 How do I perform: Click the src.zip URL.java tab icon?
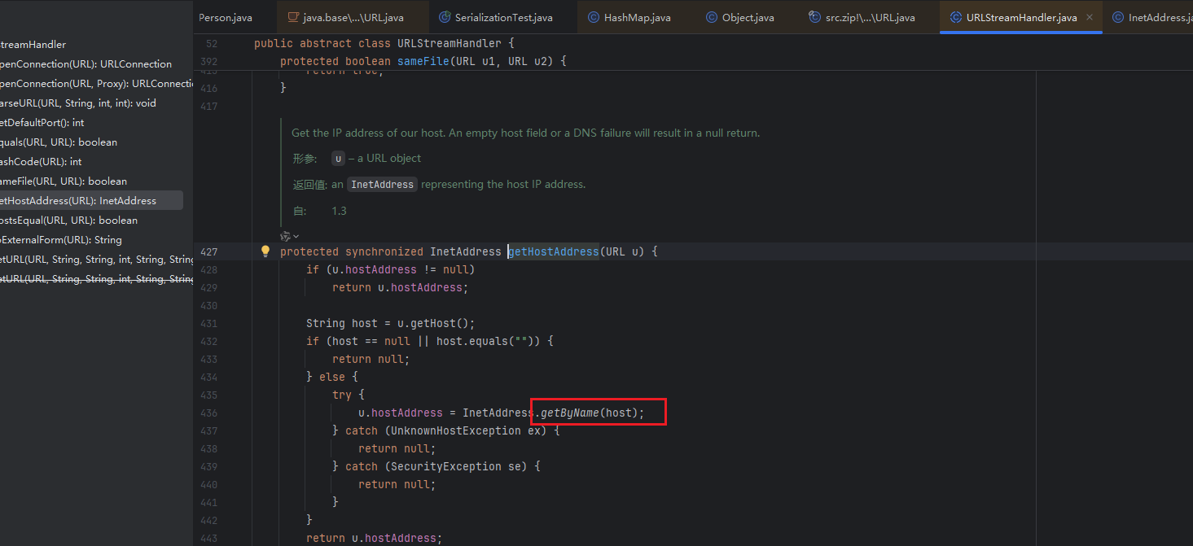point(814,17)
